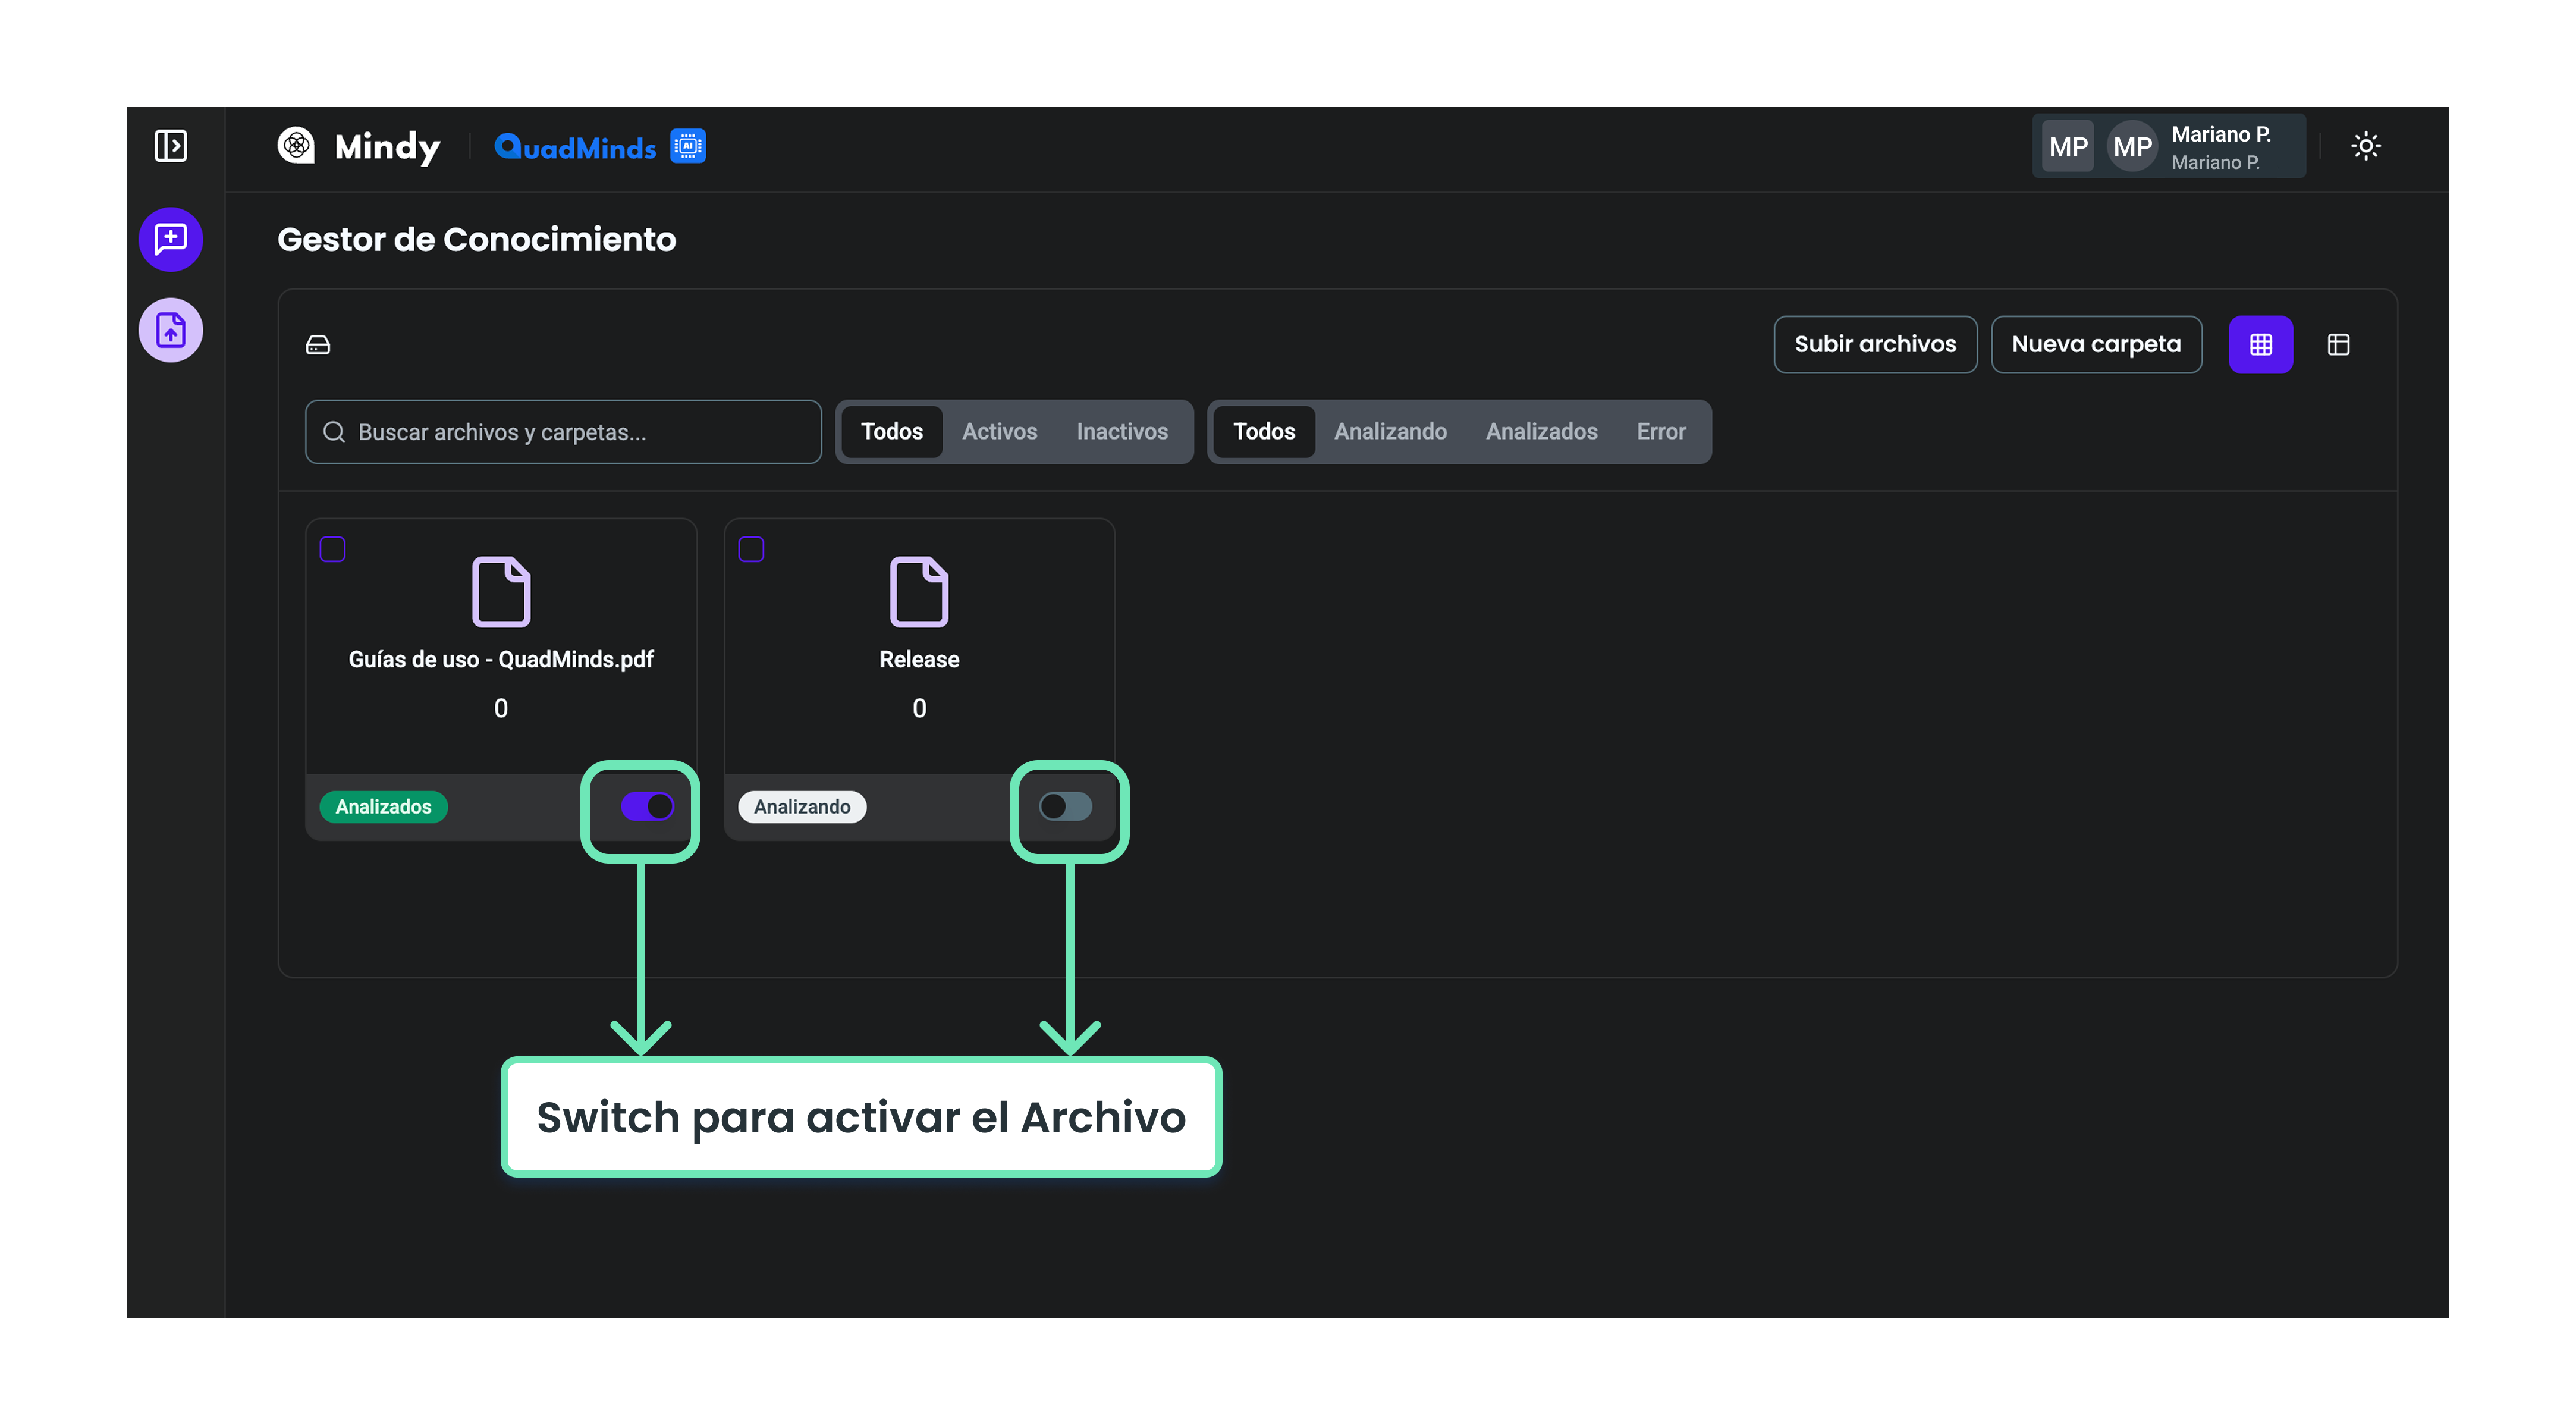This screenshot has height=1425, width=2576.
Task: Check the Guías de uso file checkbox
Action: [x=333, y=549]
